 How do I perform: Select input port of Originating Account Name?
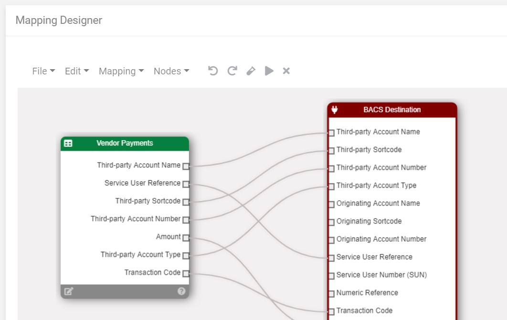click(331, 205)
